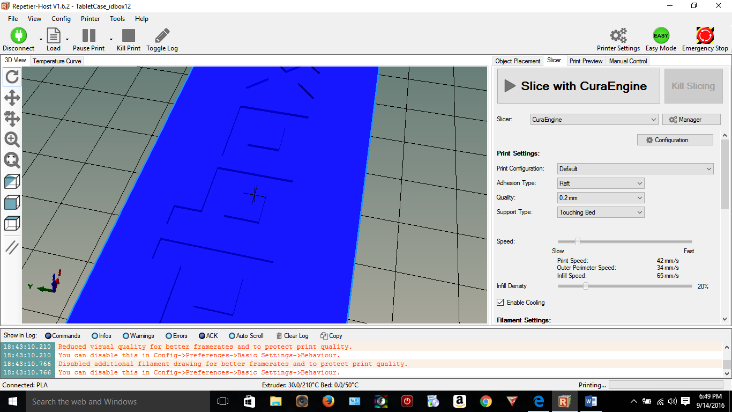Toggle Infos in log filter
732x412 pixels.
pos(102,336)
